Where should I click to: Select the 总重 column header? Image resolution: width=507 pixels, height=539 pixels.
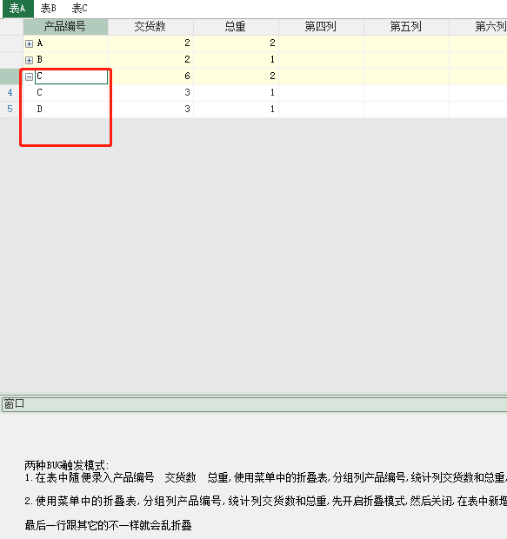point(236,26)
